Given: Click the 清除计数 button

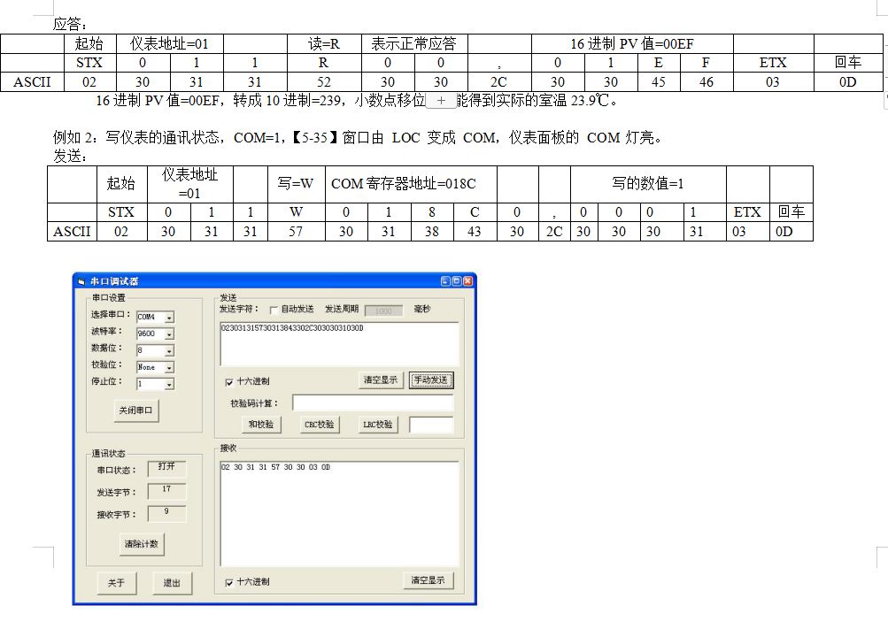Looking at the screenshot, I should click(141, 544).
